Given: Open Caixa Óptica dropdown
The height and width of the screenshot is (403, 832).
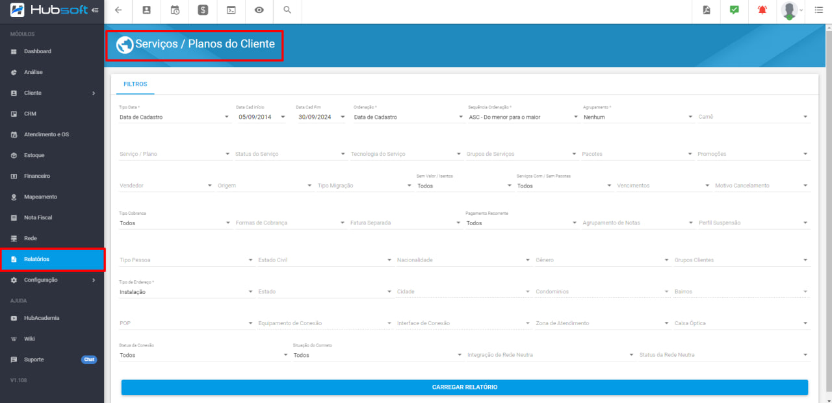Looking at the screenshot, I should tap(742, 323).
